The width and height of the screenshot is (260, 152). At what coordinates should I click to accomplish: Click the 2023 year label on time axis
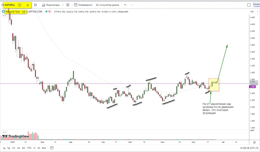pyautogui.click(x=13, y=142)
